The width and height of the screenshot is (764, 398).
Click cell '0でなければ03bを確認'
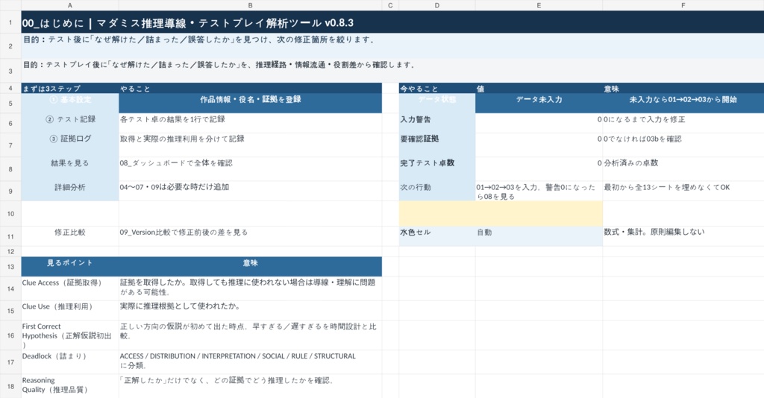coord(683,145)
